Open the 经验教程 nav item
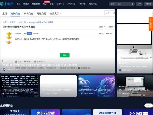 (36, 4)
